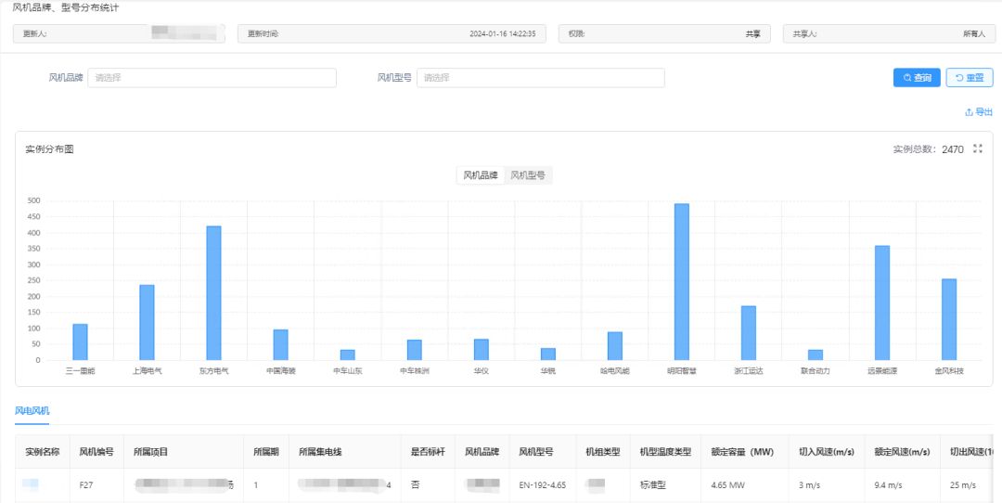This screenshot has height=503, width=1002.
Task: Click the 浙江运达 bar in chart
Action: coord(749,333)
